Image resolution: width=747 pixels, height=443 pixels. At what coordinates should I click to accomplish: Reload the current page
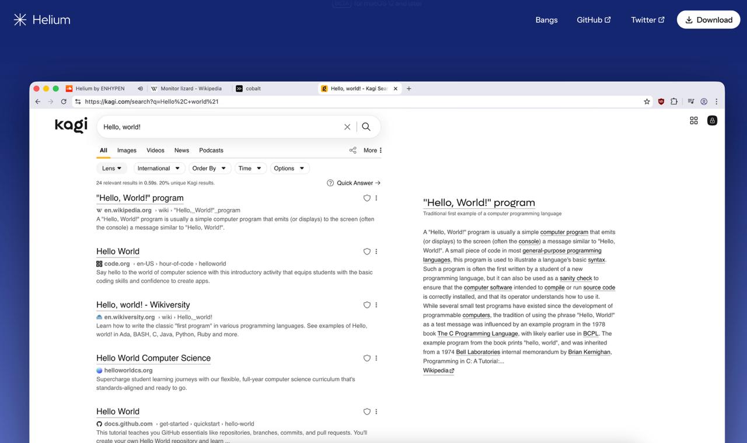(64, 102)
